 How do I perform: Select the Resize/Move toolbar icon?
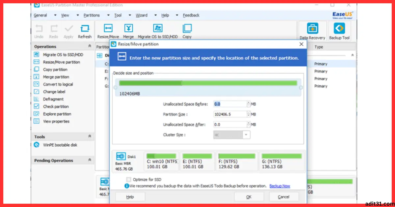[108, 29]
